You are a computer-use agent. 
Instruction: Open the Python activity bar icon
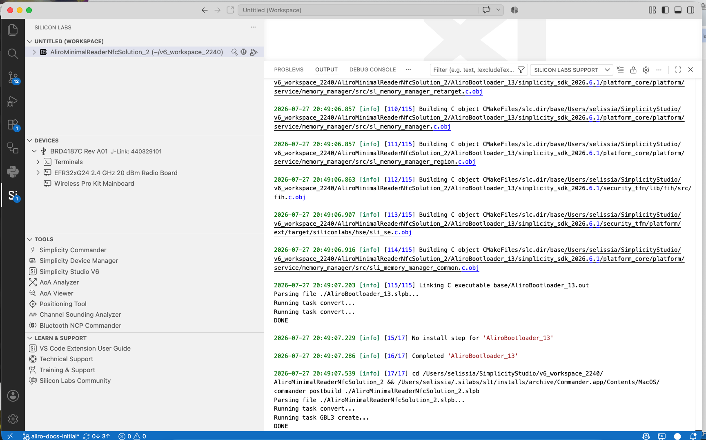[x=13, y=171]
